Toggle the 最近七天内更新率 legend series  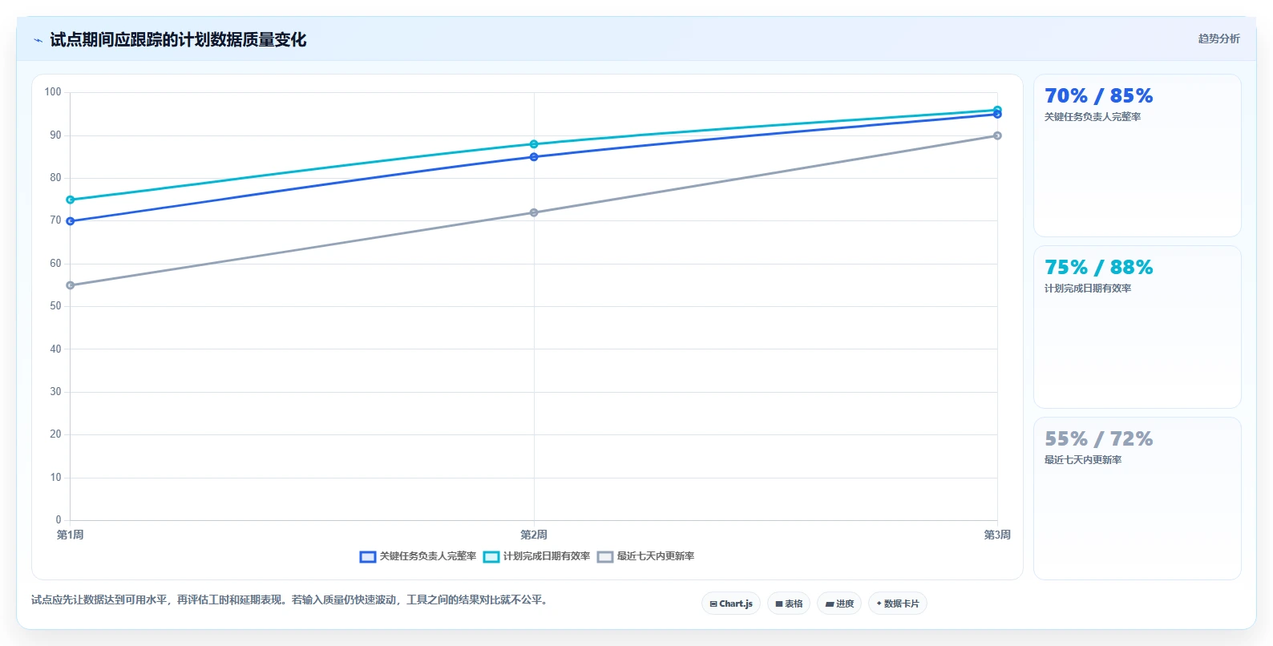(x=645, y=556)
